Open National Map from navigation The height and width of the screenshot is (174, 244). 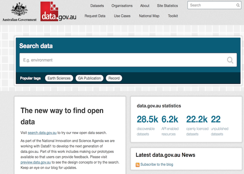(149, 16)
